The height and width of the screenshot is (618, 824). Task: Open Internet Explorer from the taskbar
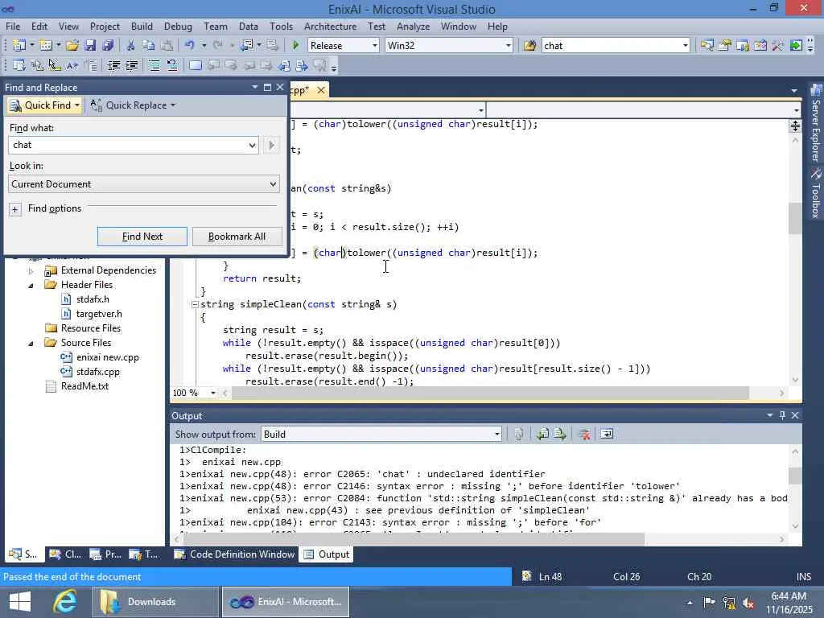(x=65, y=602)
